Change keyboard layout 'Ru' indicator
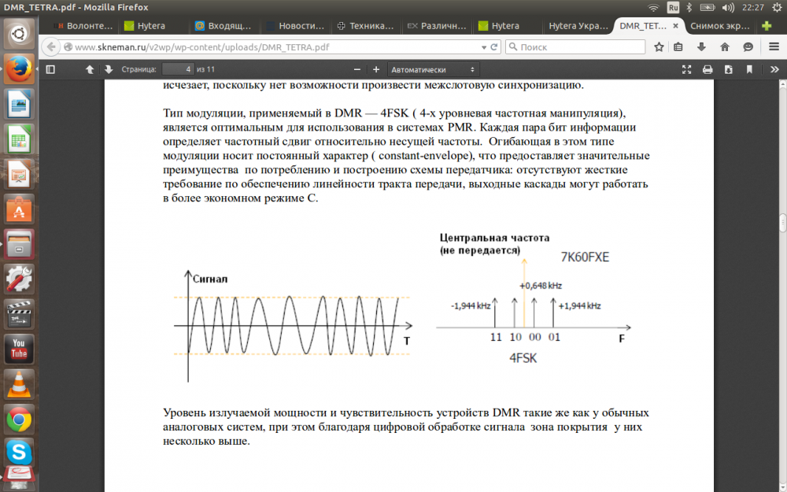The image size is (787, 492). [673, 8]
